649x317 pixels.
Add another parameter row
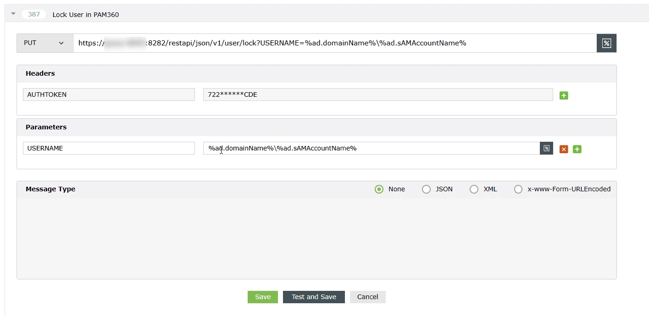[577, 149]
